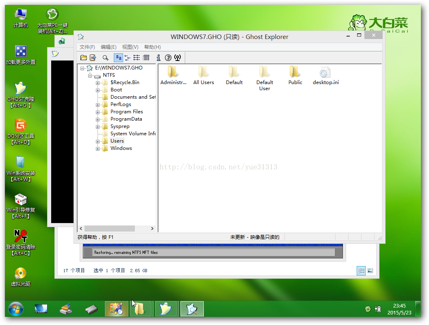This screenshot has height=325, width=429.
Task: Open 大白菜PE一键装机 desktop icon
Action: point(52,22)
